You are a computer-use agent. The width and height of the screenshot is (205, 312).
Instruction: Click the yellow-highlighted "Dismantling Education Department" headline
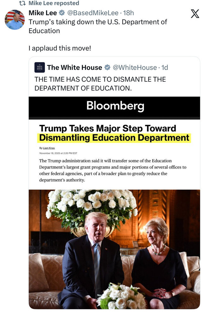114,138
